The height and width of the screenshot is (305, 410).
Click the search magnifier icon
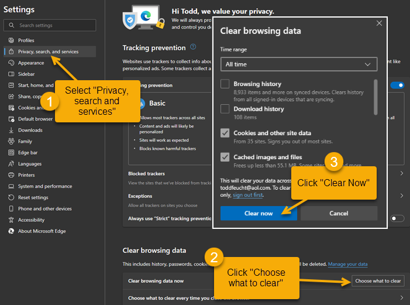tap(11, 25)
